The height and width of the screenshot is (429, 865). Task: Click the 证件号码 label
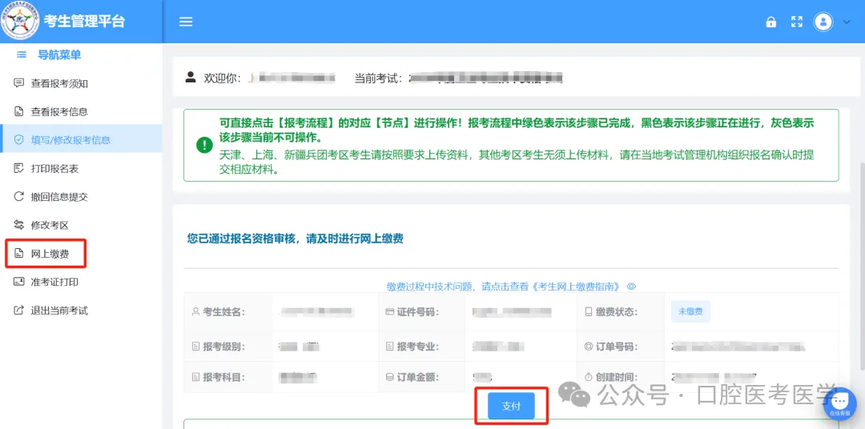point(417,312)
